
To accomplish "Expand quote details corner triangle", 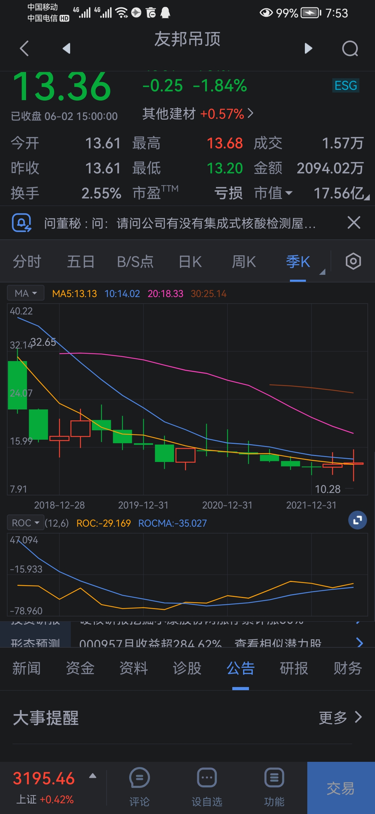I will click(367, 198).
